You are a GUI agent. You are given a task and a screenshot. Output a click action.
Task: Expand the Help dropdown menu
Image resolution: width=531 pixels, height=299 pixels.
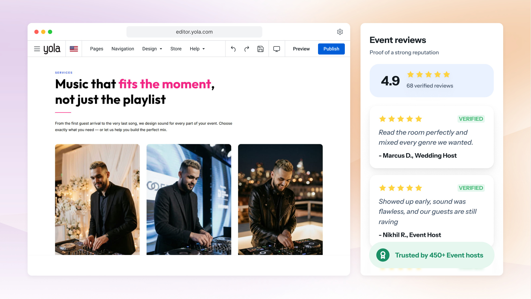coord(197,49)
